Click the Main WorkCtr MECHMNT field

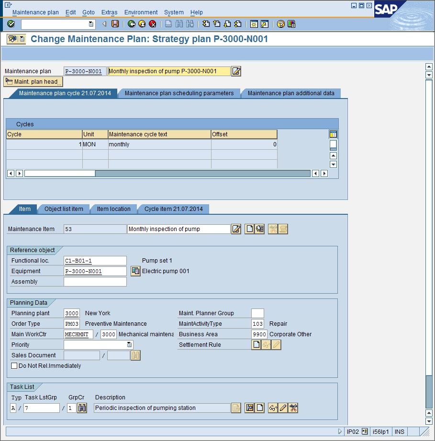(78, 334)
